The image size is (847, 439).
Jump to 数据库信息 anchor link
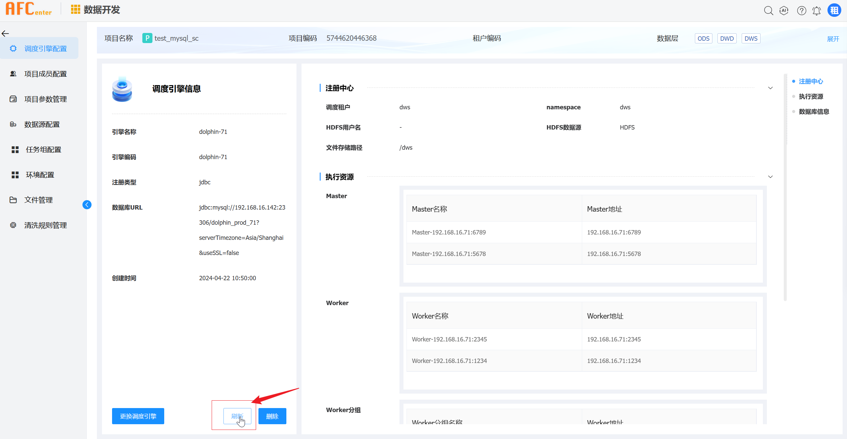[x=814, y=112]
